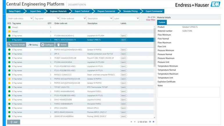Click green status dot of FMR51-AAAAAABAA5AFJ row

click(x=9, y=91)
